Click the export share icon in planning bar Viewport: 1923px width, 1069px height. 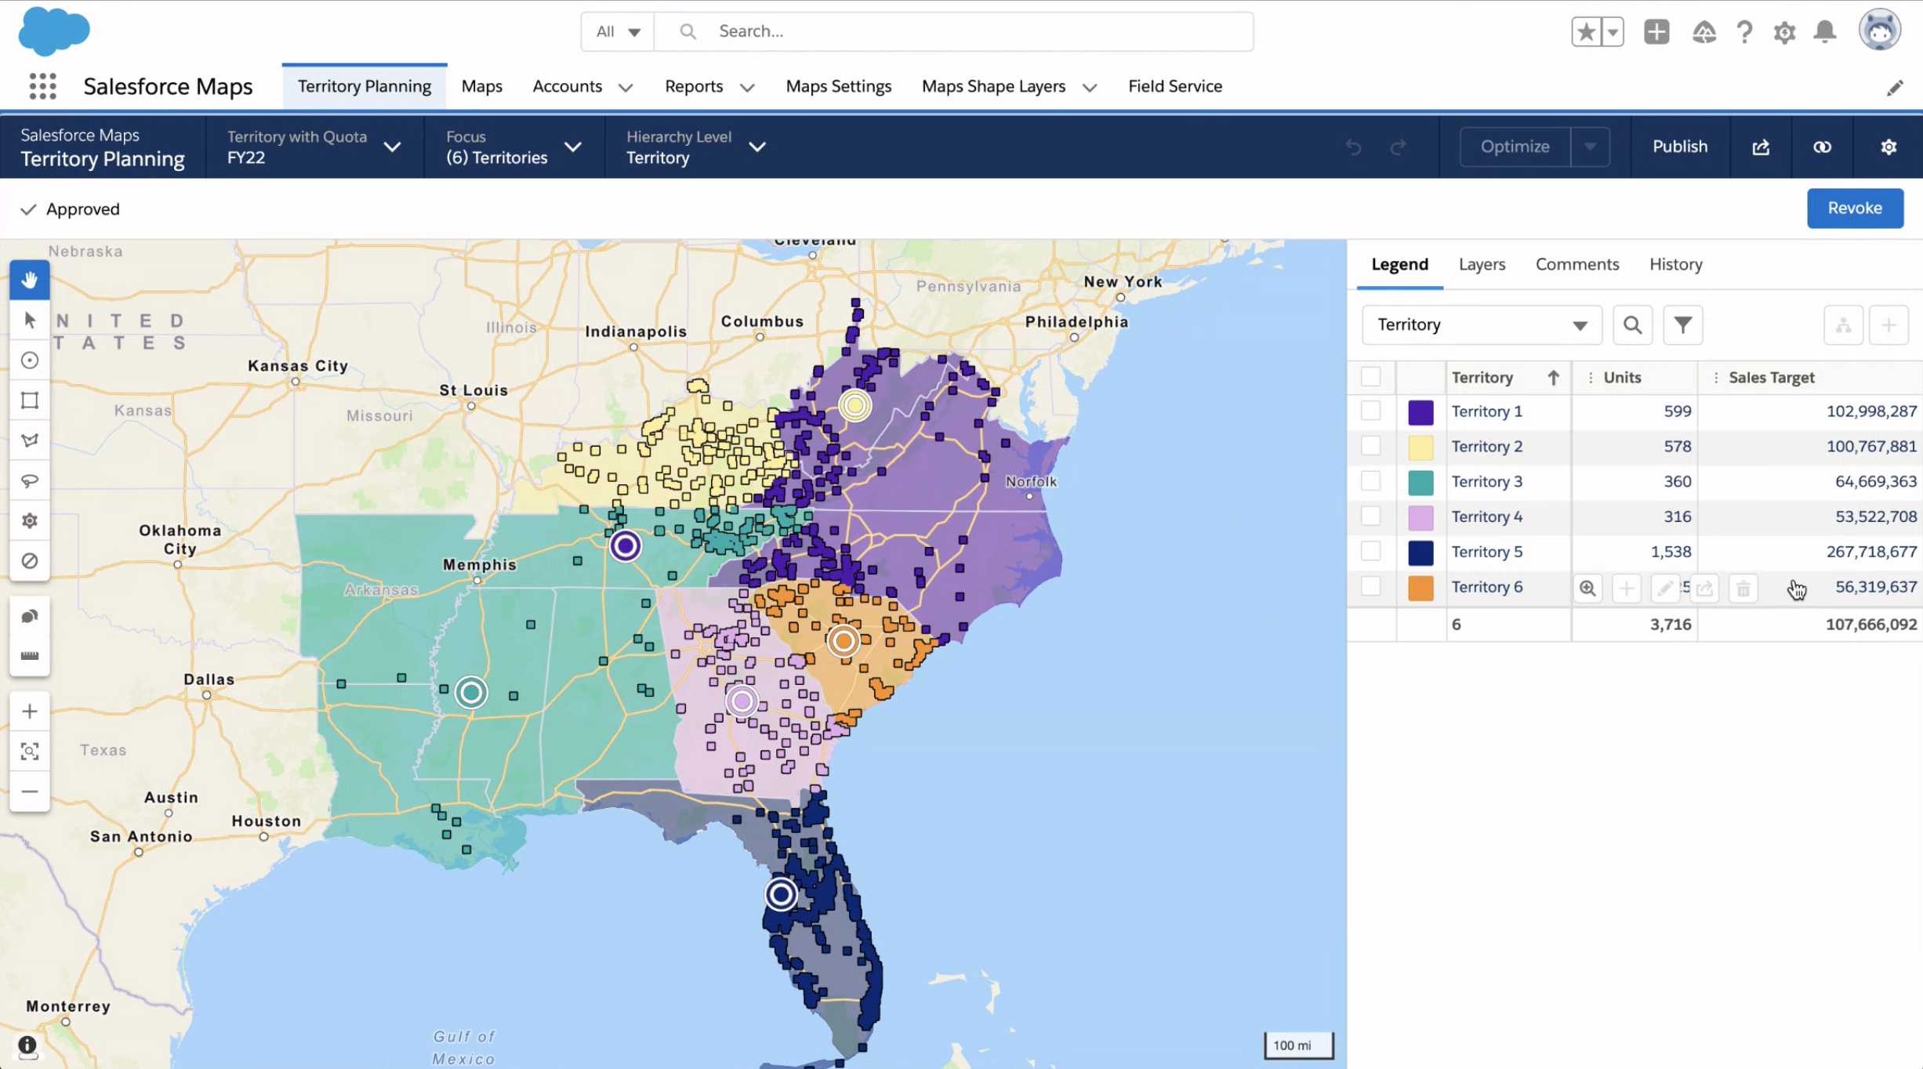(1761, 147)
